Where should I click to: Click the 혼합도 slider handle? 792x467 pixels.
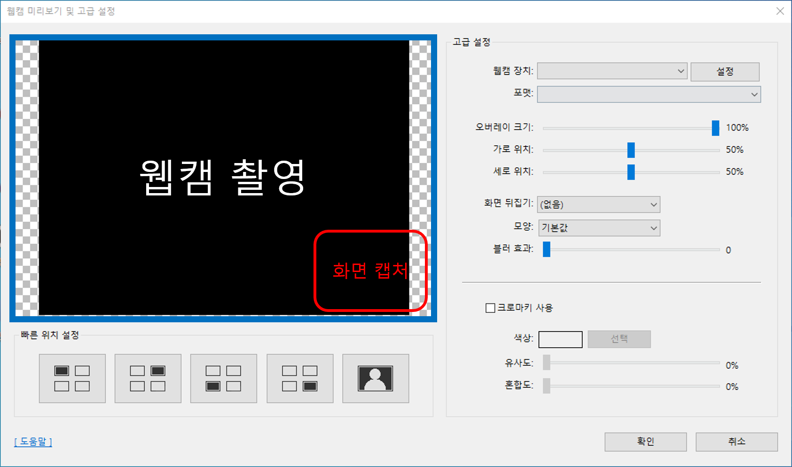pyautogui.click(x=547, y=386)
